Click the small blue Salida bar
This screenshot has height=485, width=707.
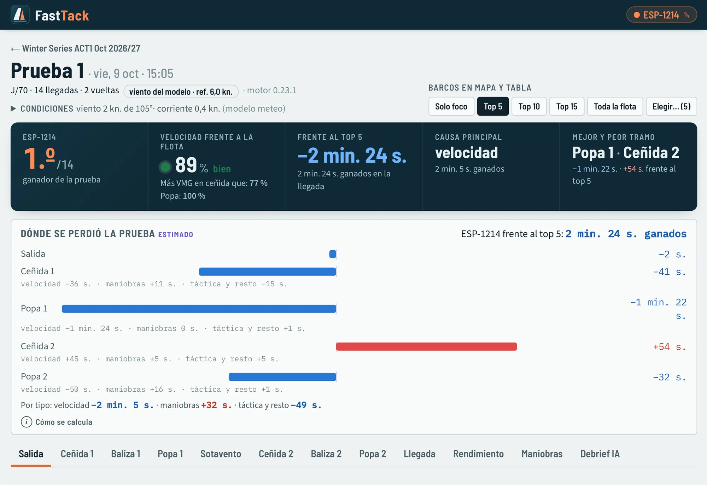tap(333, 254)
